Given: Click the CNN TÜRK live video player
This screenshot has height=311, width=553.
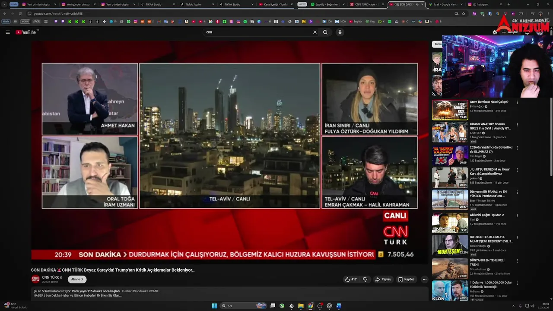Looking at the screenshot, I should [229, 152].
